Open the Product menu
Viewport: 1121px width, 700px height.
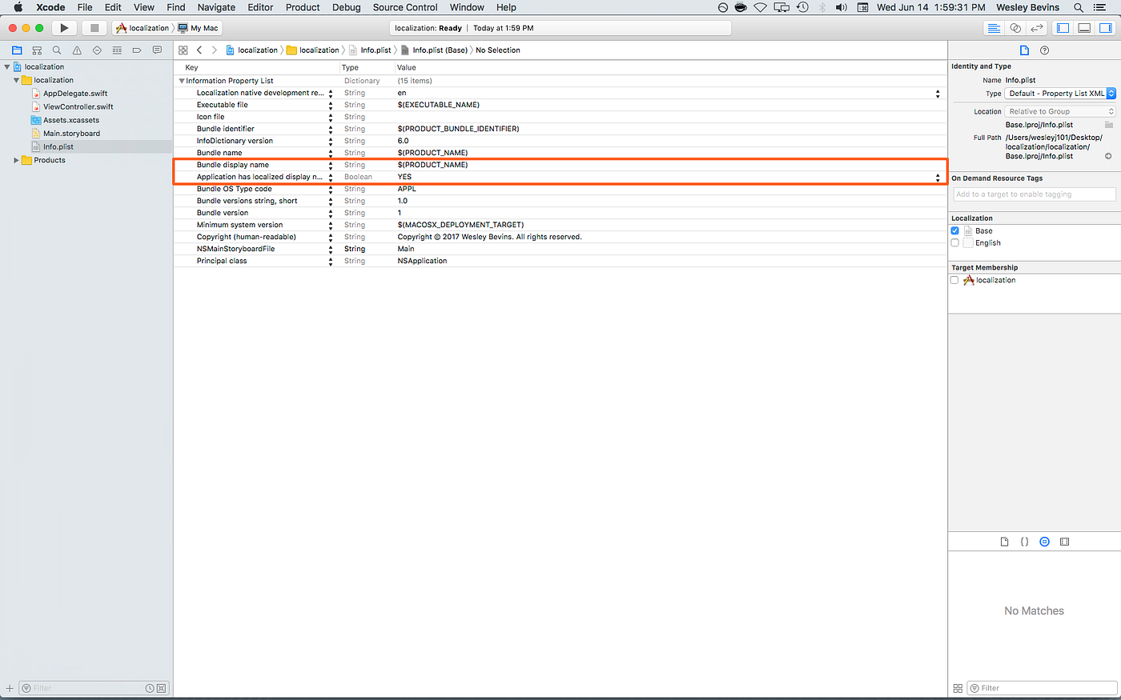coord(302,7)
